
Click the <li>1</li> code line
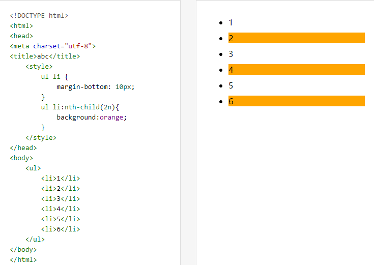[x=61, y=179]
